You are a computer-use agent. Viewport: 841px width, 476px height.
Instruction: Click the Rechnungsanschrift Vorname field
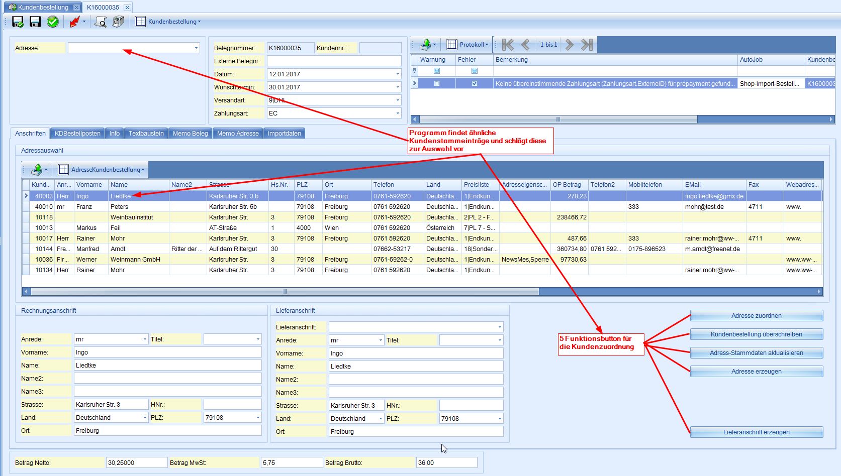[x=168, y=352]
